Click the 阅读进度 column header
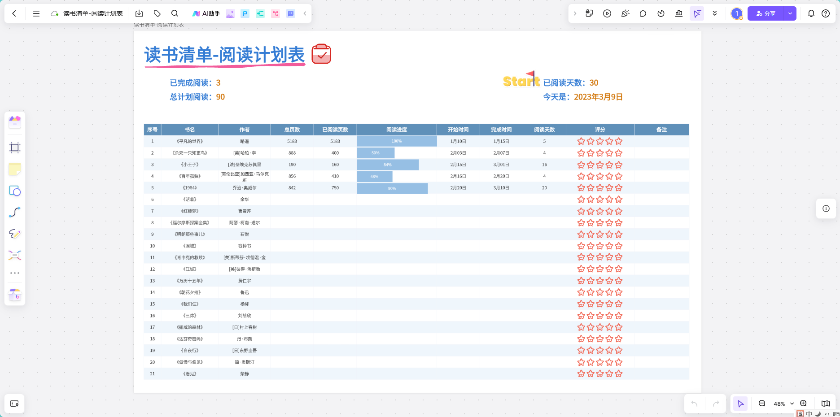 tap(397, 130)
